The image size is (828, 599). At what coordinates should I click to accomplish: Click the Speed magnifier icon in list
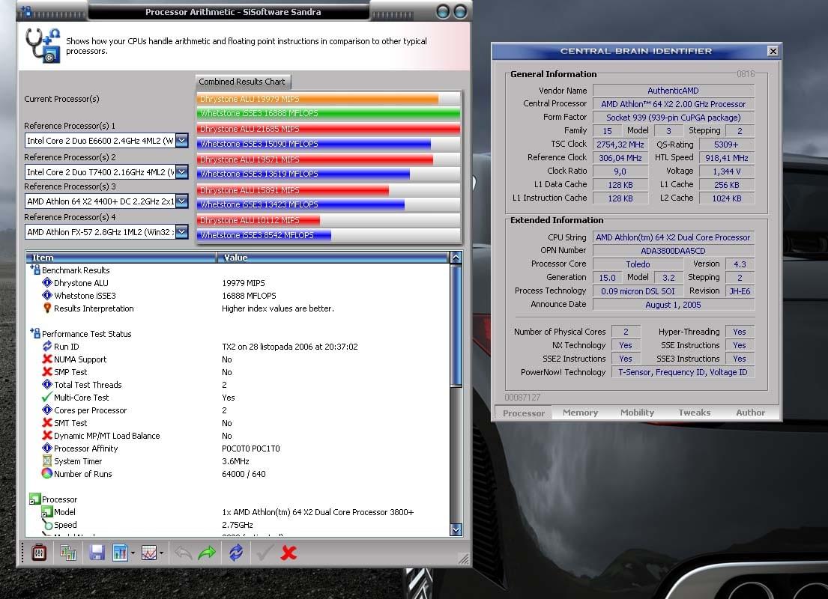coord(47,525)
